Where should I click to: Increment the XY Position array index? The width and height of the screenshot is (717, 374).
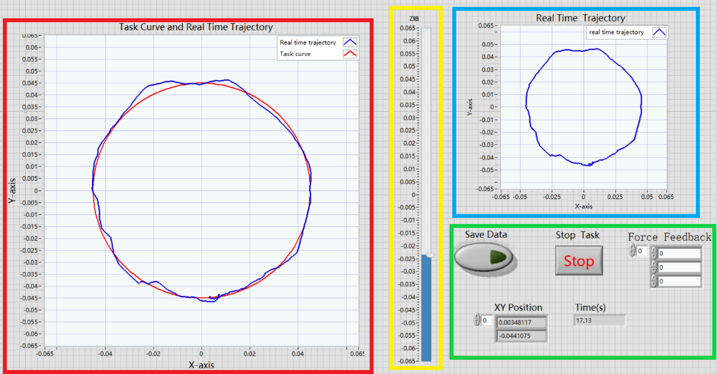pyautogui.click(x=477, y=318)
